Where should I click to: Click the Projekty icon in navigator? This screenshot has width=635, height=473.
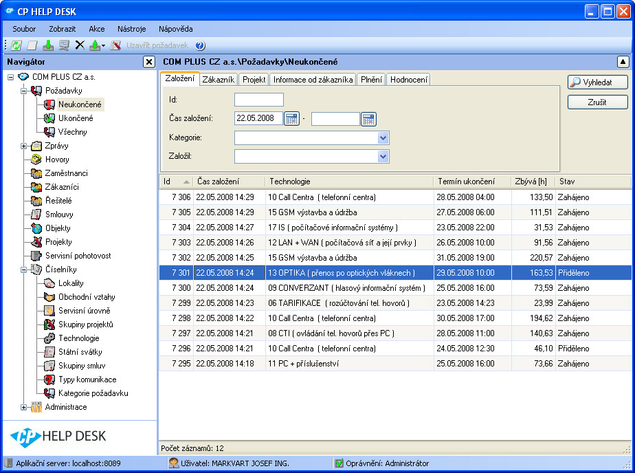36,242
